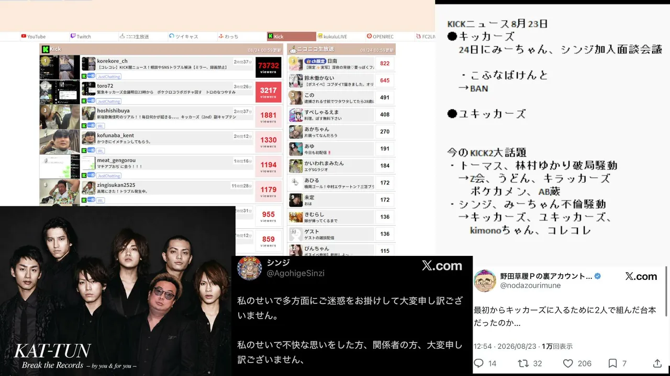Screen dimensions: 670x376
Task: Click the 日南 broadcaster name
Action: (x=332, y=61)
